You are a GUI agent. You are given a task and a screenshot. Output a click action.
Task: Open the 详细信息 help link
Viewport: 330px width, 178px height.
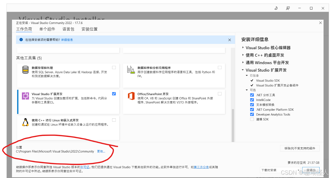point(67,40)
